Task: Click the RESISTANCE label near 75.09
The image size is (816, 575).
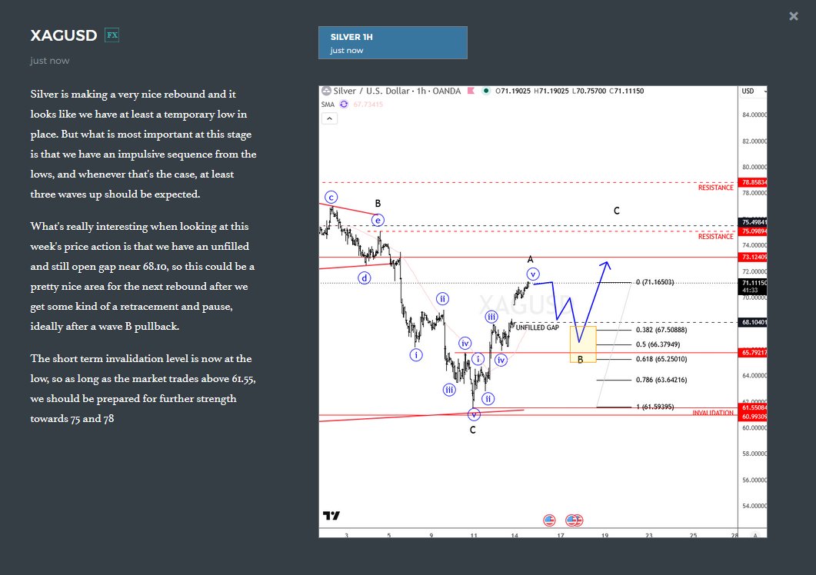Action: (x=715, y=236)
